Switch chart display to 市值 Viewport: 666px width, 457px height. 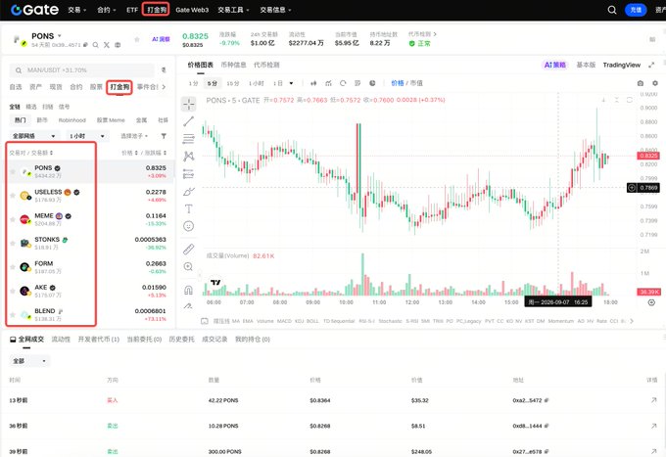coord(416,83)
